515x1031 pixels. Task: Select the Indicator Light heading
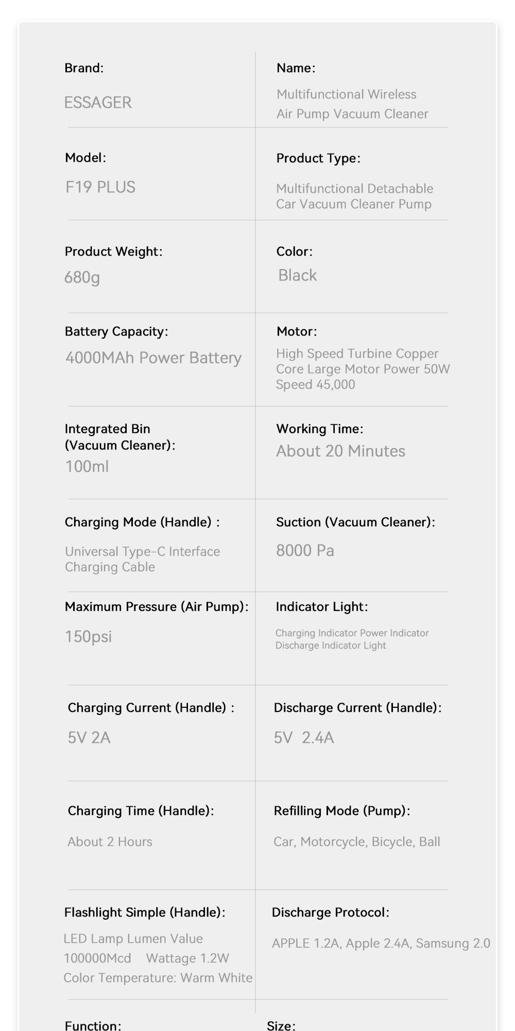coord(321,607)
